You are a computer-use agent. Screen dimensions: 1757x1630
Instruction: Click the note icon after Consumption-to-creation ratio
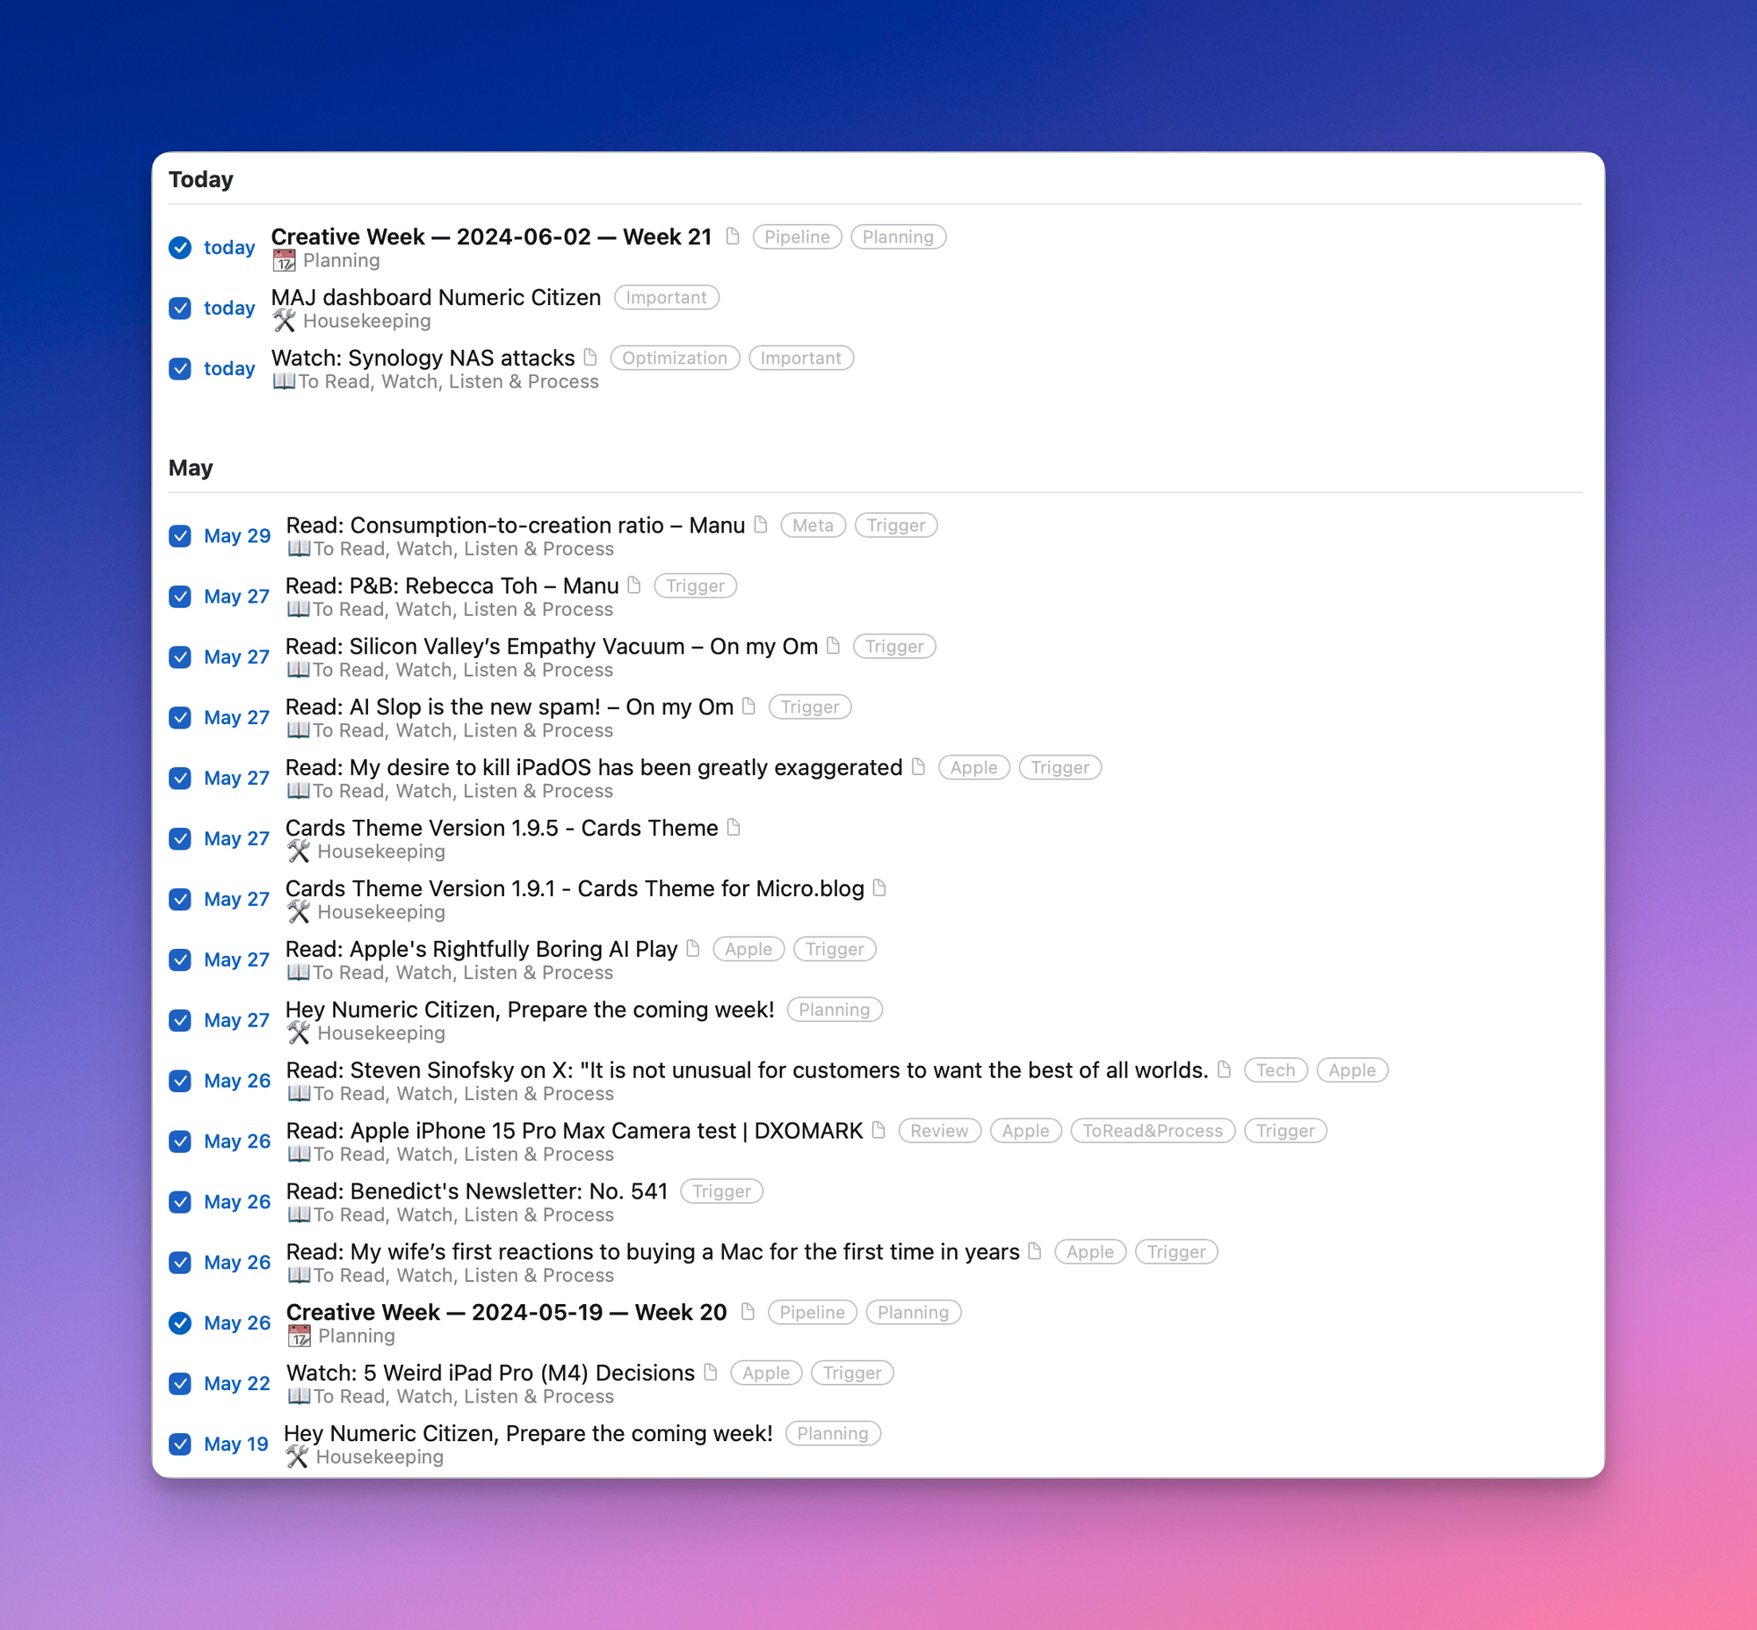760,525
